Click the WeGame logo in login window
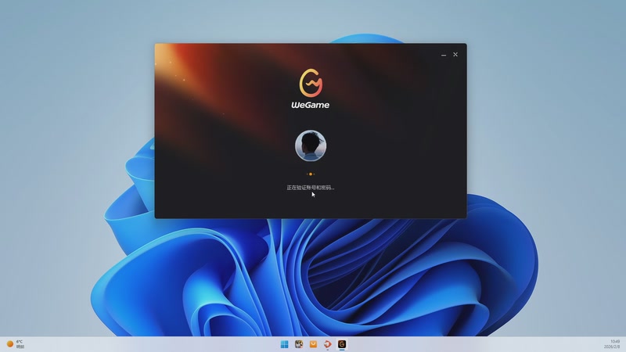Viewport: 626px width, 352px height. (x=311, y=88)
